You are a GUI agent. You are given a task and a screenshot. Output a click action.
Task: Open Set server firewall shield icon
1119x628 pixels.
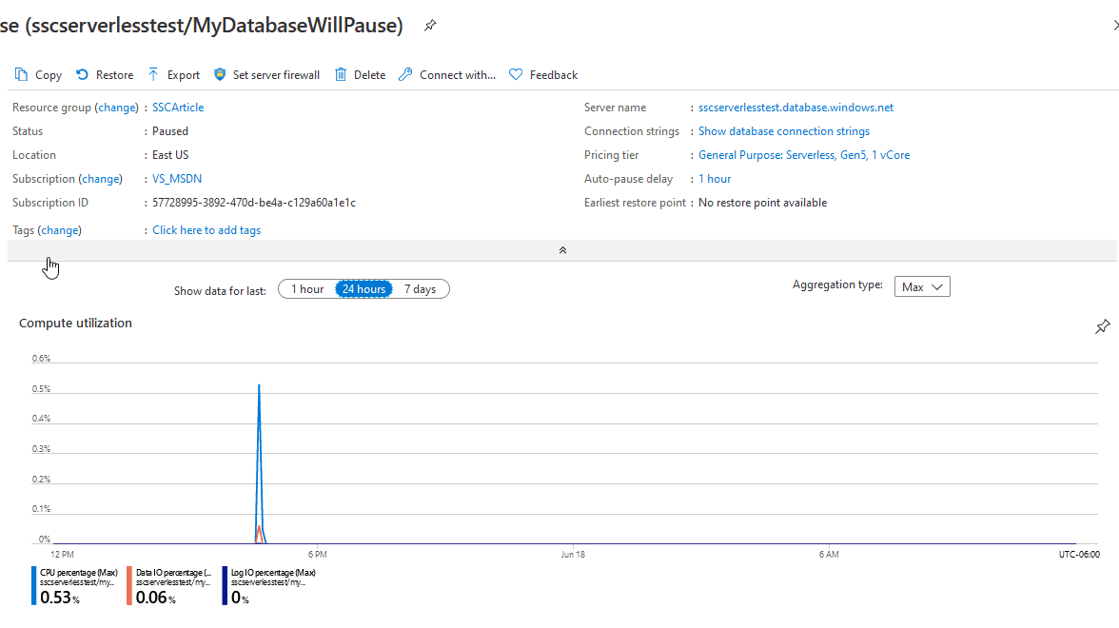[220, 74]
